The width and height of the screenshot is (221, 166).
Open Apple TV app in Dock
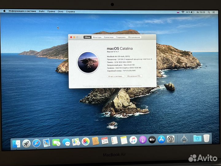tap(152, 140)
